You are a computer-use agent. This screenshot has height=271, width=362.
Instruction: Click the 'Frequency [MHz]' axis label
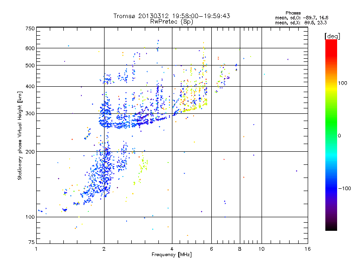pyautogui.click(x=171, y=254)
